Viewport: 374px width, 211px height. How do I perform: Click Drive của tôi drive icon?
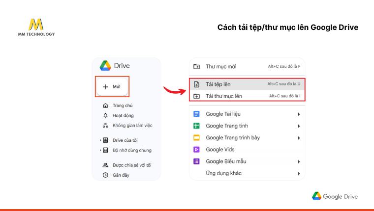[x=105, y=140]
